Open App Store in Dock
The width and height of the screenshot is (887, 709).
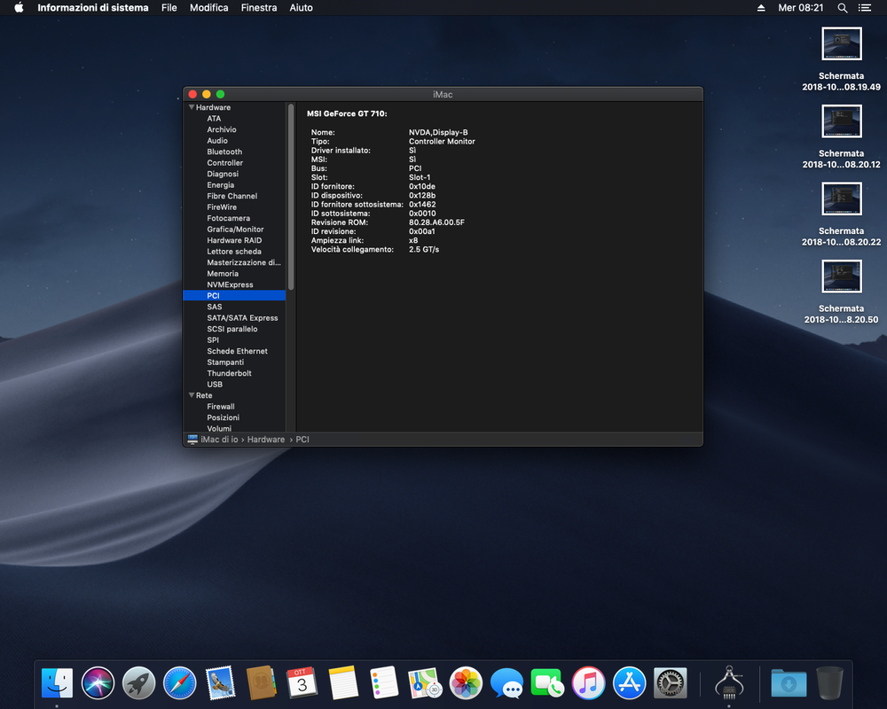click(x=629, y=683)
